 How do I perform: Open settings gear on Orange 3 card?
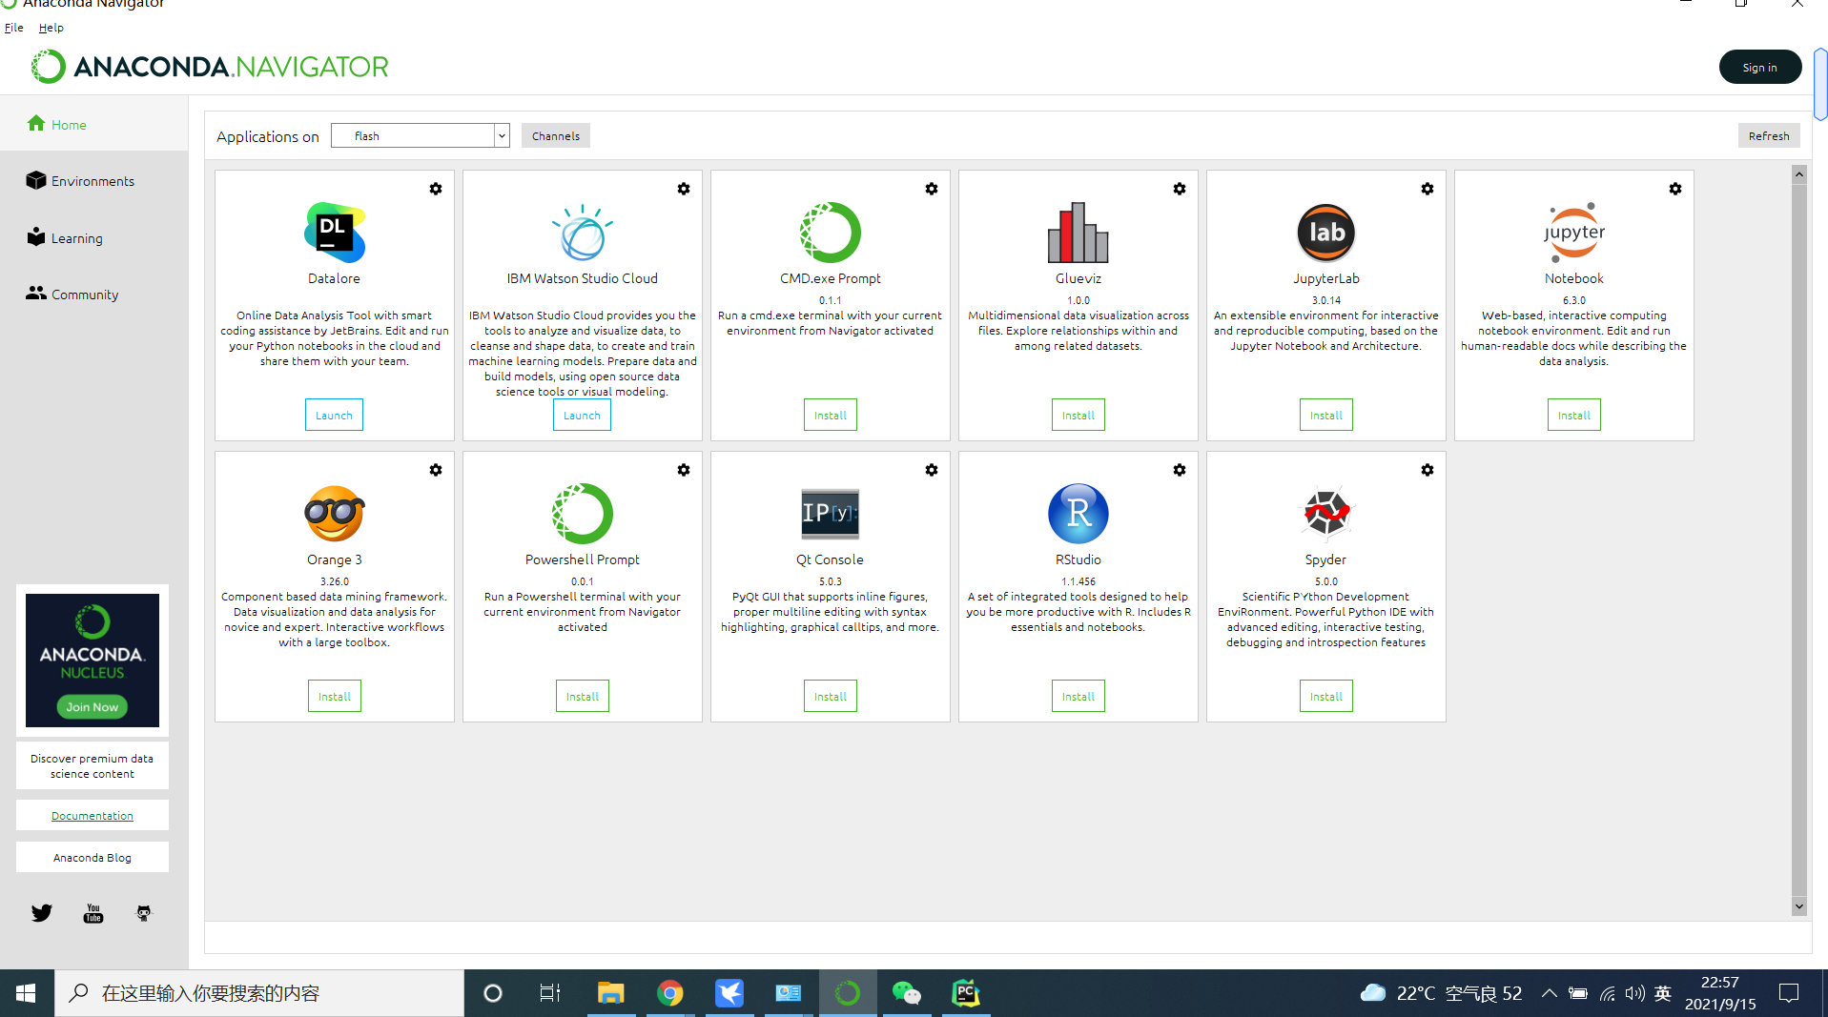pos(436,470)
